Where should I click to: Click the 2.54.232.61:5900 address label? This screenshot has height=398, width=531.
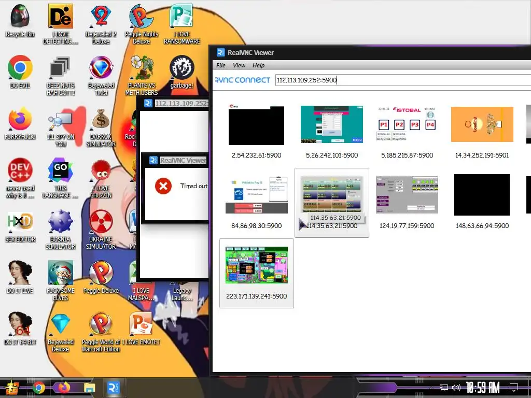coord(256,155)
